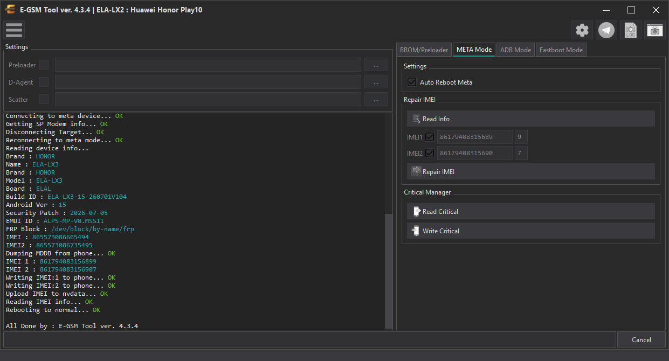Click the Security Patch date 2026-07-05
Image resolution: width=669 pixels, height=361 pixels.
pos(89,213)
